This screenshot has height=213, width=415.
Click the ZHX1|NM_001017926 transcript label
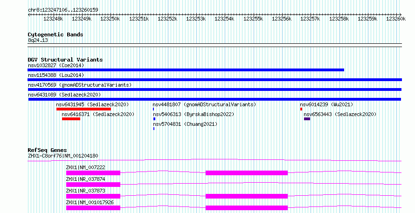[90, 202]
